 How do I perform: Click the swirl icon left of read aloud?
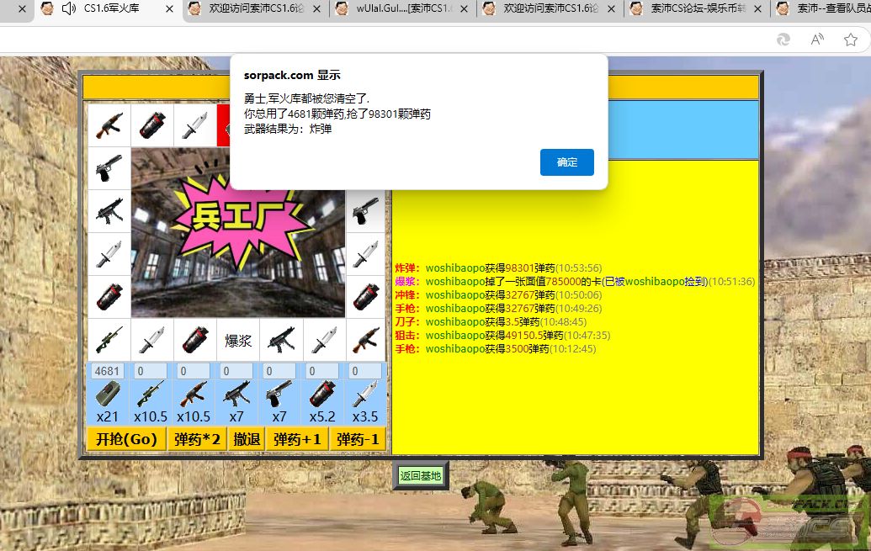point(783,40)
